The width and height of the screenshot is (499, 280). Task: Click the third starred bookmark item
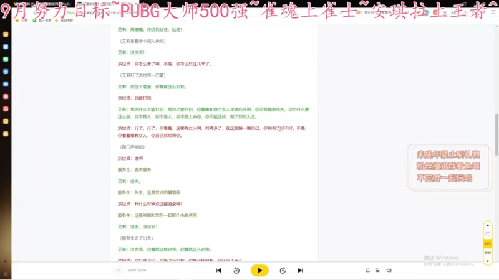(64, 21)
